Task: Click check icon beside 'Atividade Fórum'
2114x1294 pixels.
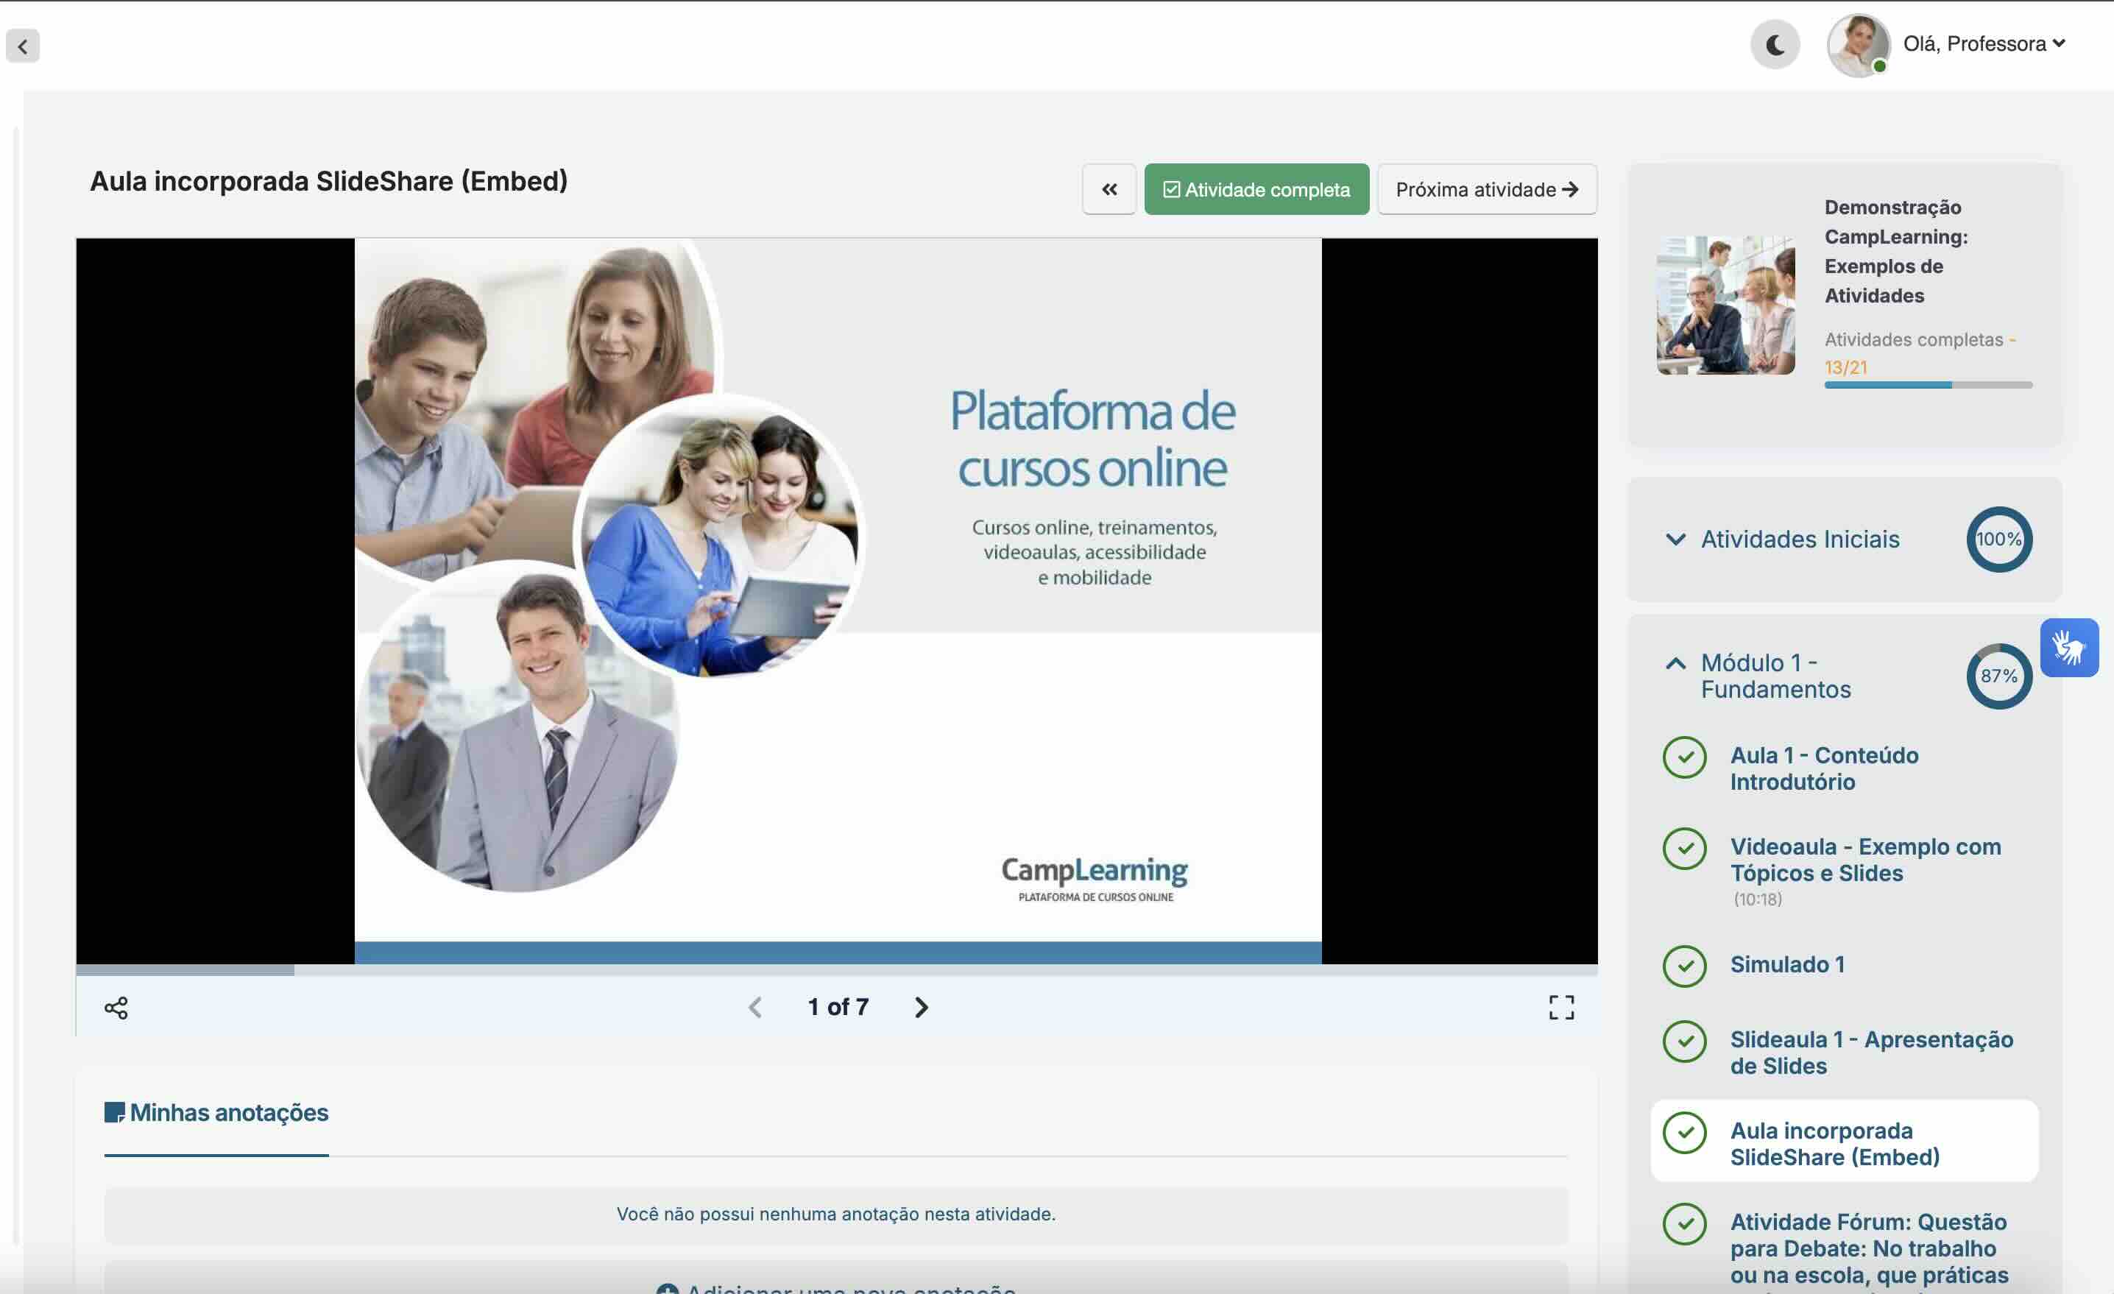Action: [x=1684, y=1223]
